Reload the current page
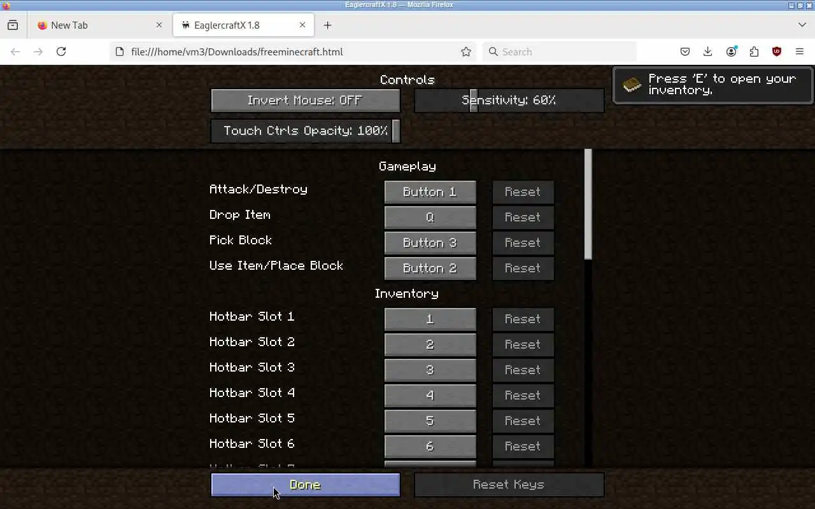 click(x=61, y=52)
